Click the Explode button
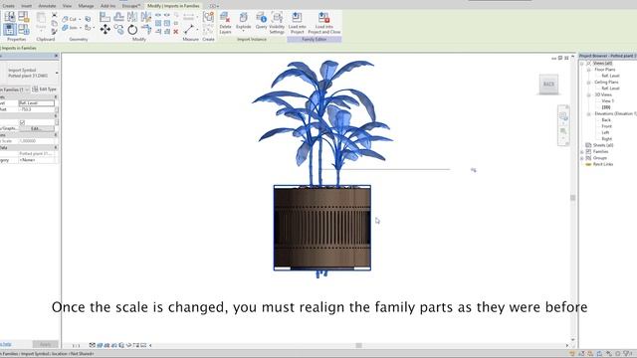The width and height of the screenshot is (637, 358). pyautogui.click(x=243, y=21)
